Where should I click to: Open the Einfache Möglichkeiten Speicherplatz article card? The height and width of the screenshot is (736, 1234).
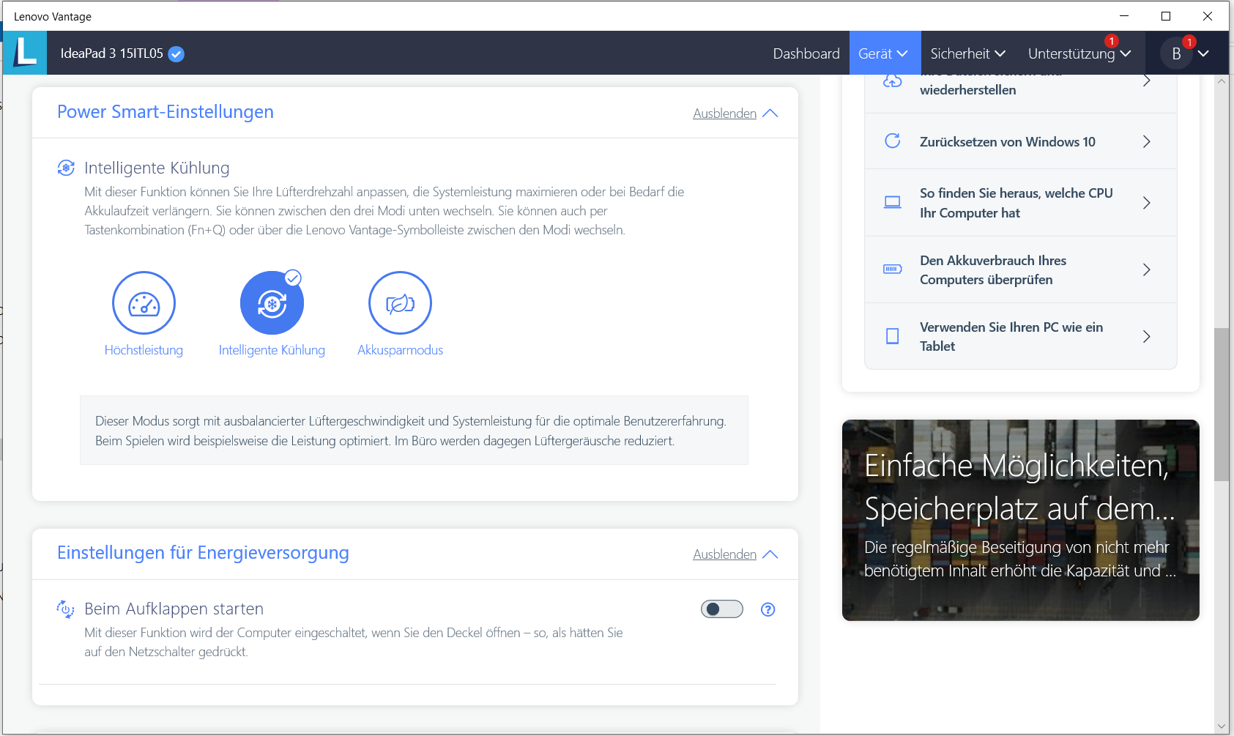point(1021,520)
